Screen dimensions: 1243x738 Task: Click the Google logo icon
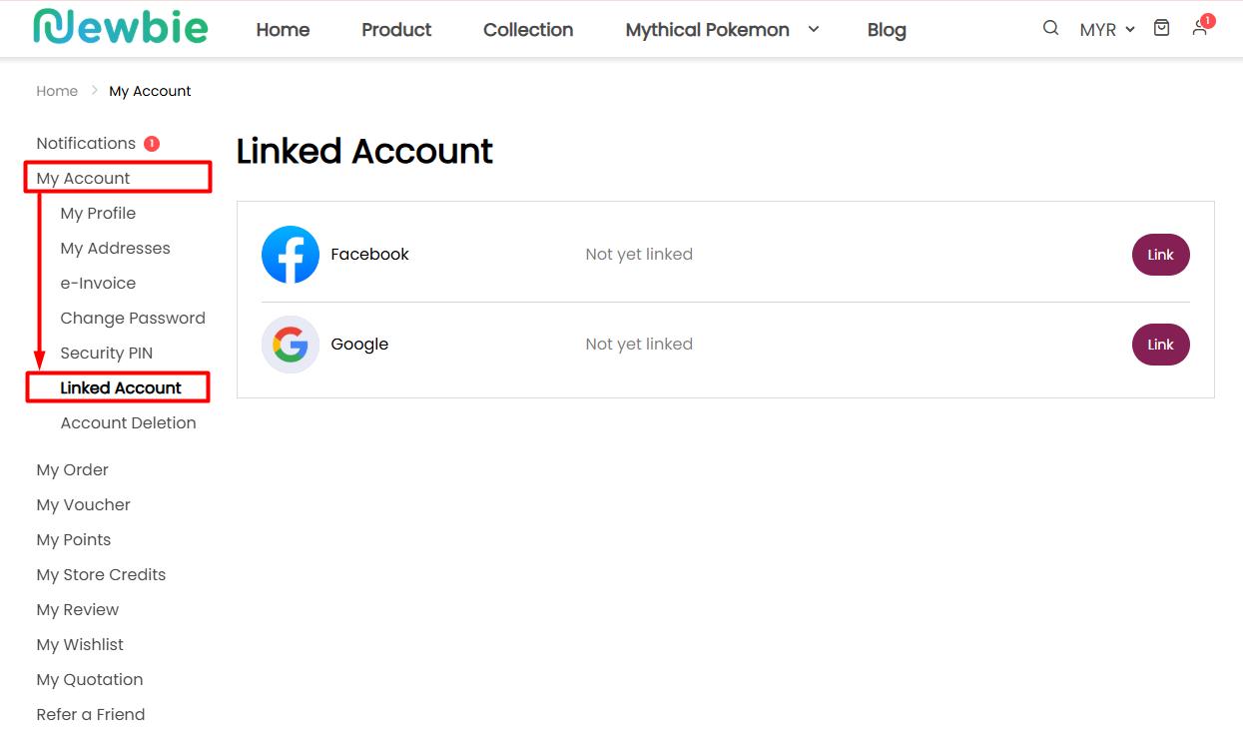[291, 345]
